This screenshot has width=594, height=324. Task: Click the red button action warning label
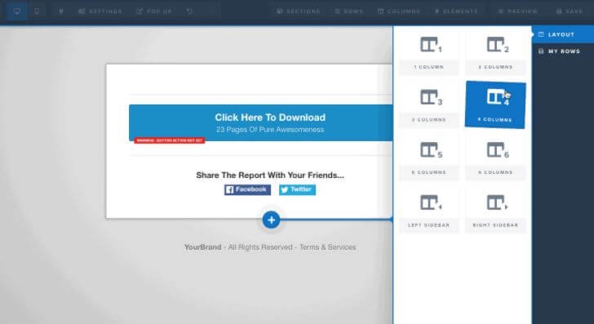(x=170, y=140)
